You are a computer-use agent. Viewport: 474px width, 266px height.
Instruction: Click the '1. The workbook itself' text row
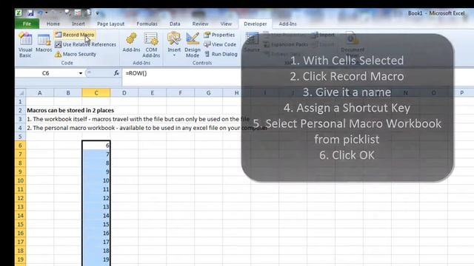pos(138,119)
